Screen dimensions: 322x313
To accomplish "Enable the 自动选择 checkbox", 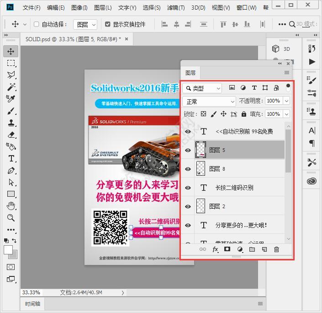I will pyautogui.click(x=37, y=24).
